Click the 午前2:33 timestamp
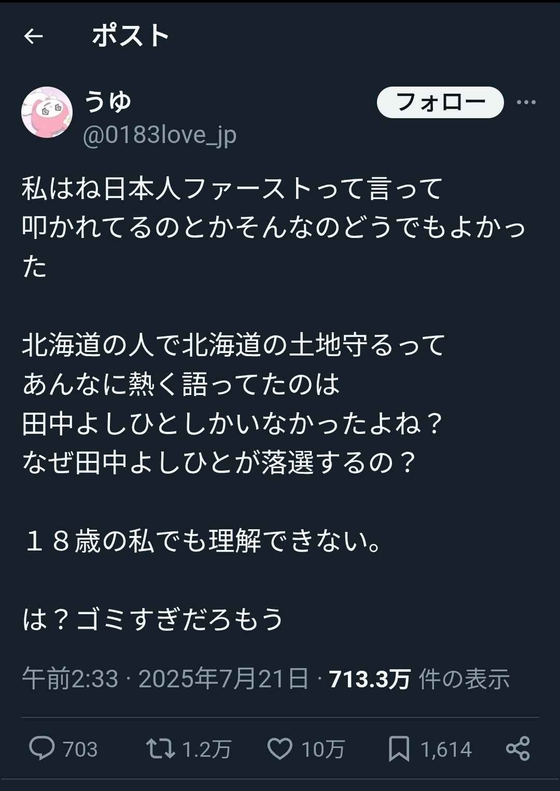The image size is (560, 791). tap(70, 679)
